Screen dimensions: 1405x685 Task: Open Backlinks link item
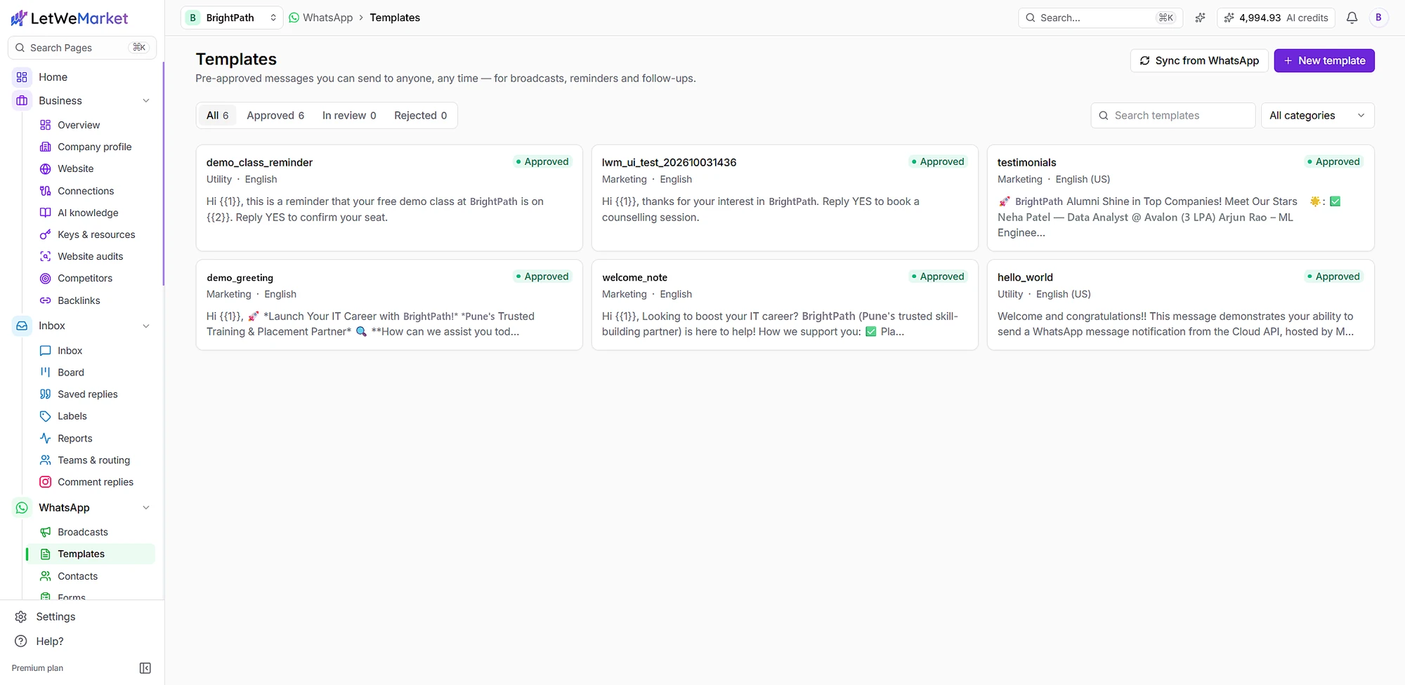79,300
